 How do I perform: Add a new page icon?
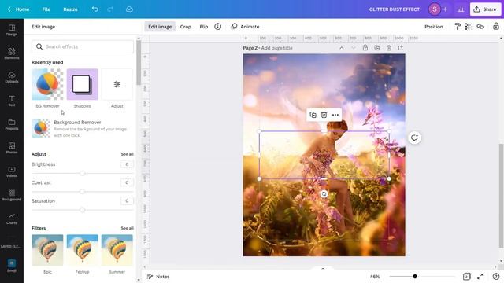401,48
